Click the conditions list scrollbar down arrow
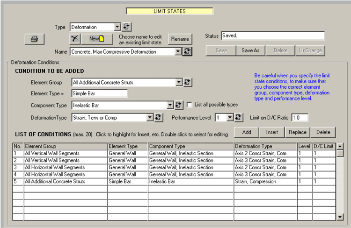 pyautogui.click(x=340, y=217)
